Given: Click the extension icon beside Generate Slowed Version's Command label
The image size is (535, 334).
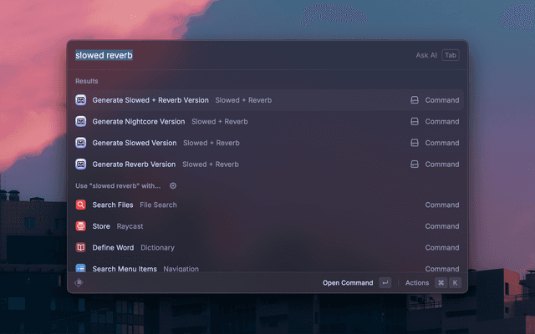Looking at the screenshot, I should tap(414, 143).
